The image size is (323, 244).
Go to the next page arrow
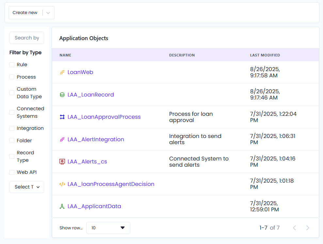(308, 228)
